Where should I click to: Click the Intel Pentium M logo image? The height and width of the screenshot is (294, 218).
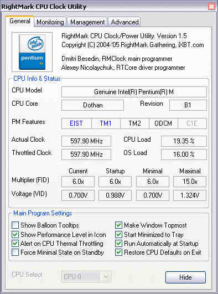point(32,52)
